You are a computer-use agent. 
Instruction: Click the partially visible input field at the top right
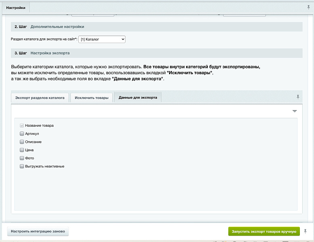(x=244, y=15)
